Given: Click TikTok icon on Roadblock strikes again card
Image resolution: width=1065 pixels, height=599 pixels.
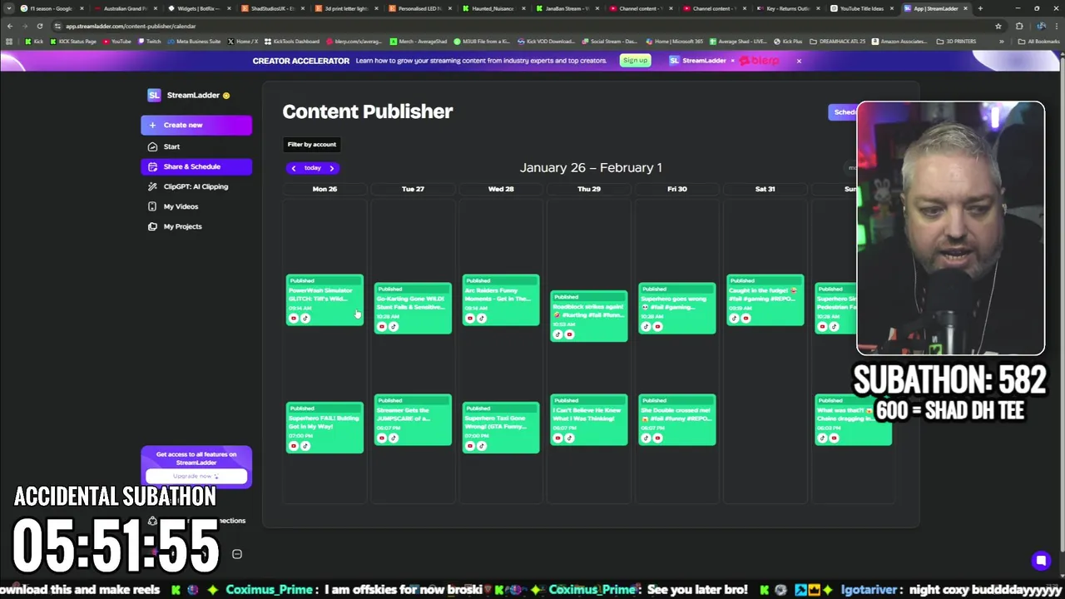Looking at the screenshot, I should pyautogui.click(x=557, y=334).
